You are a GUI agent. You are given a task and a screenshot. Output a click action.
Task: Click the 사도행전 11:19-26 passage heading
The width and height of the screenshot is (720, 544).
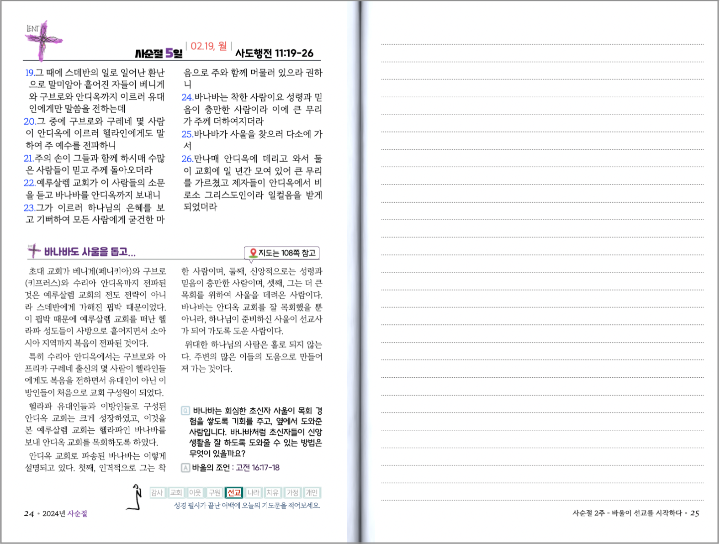pyautogui.click(x=274, y=53)
